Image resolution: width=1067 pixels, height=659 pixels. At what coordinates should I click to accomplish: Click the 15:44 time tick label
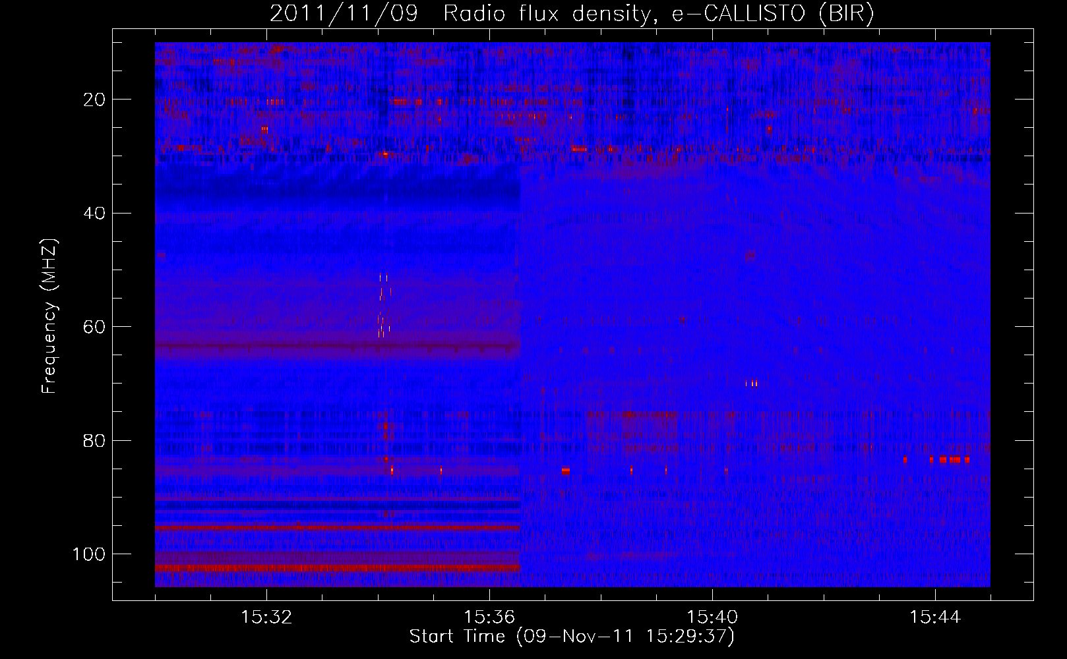pos(935,617)
